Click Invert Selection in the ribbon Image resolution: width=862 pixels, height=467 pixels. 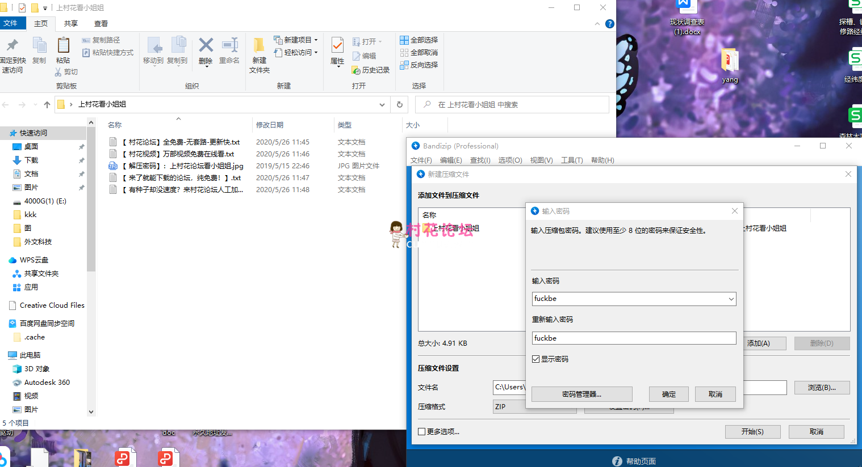coord(419,65)
